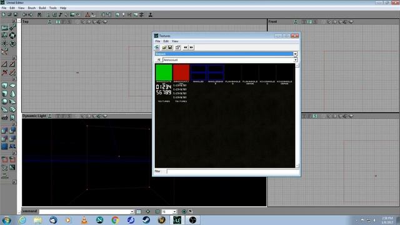Open View menu in Textures window
Image resolution: width=400 pixels, height=225 pixels.
(x=175, y=41)
